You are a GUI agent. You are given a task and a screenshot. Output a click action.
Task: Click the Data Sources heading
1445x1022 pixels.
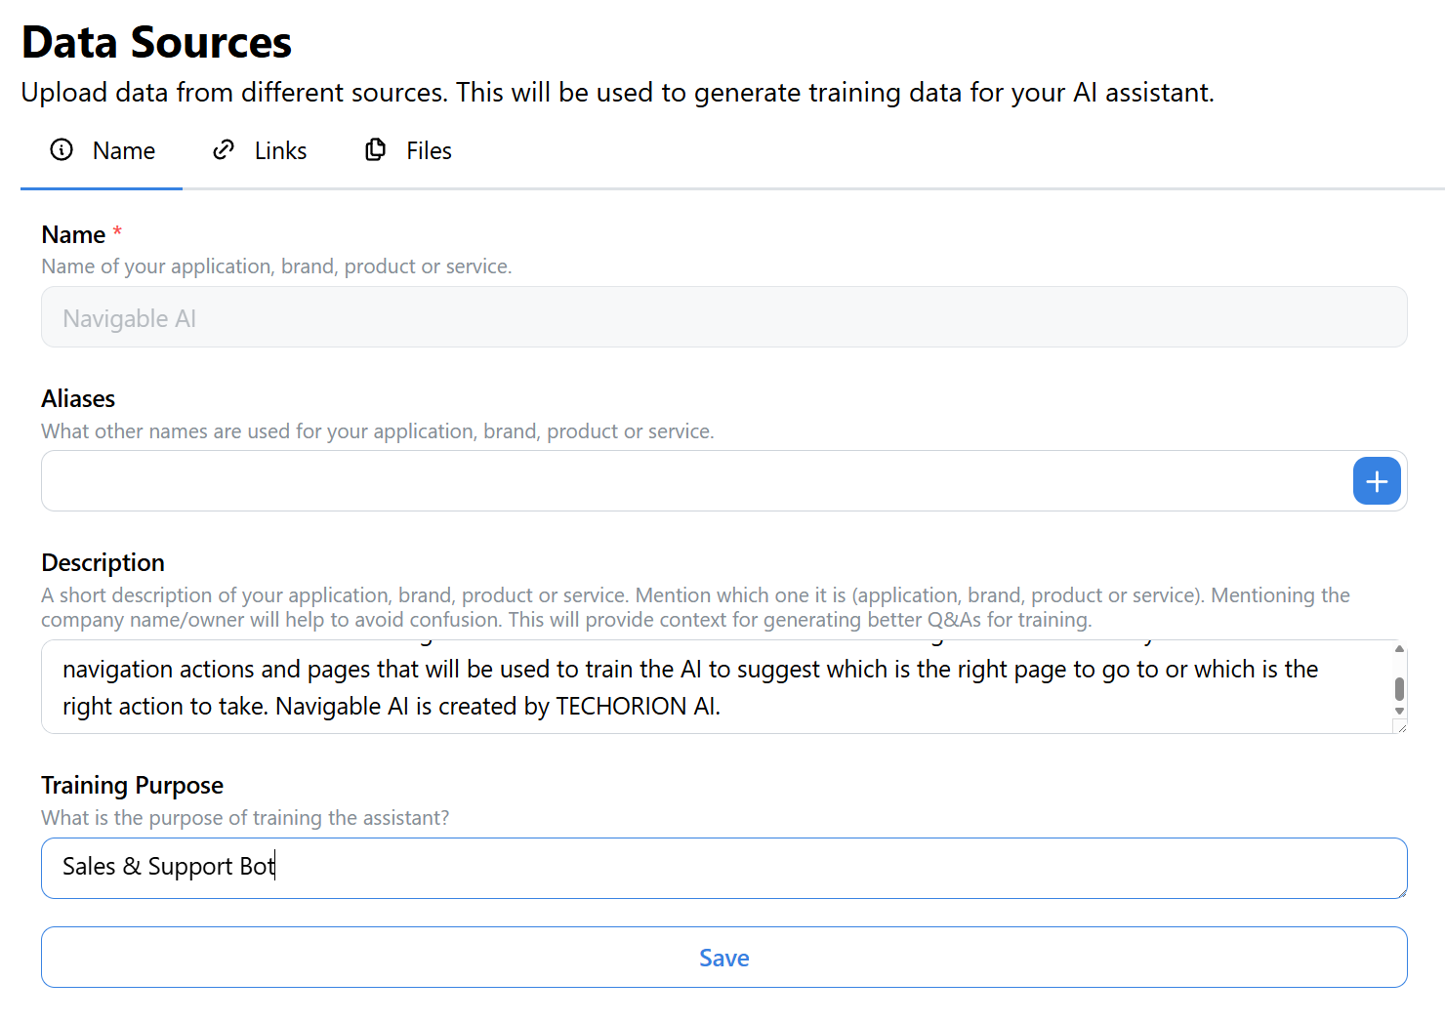tap(156, 42)
